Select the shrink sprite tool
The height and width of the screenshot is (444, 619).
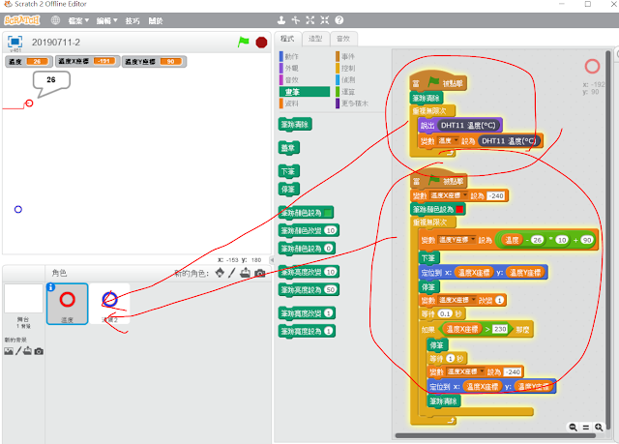(325, 20)
